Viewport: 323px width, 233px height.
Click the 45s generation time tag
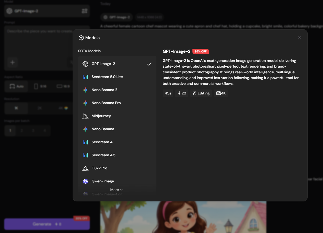(x=168, y=93)
